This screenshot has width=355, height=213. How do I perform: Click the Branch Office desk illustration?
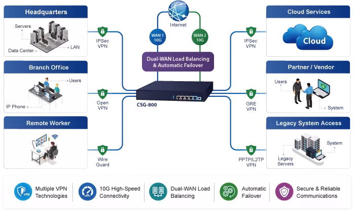tap(46, 93)
